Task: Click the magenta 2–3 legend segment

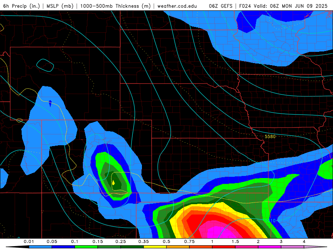Action: (270, 247)
